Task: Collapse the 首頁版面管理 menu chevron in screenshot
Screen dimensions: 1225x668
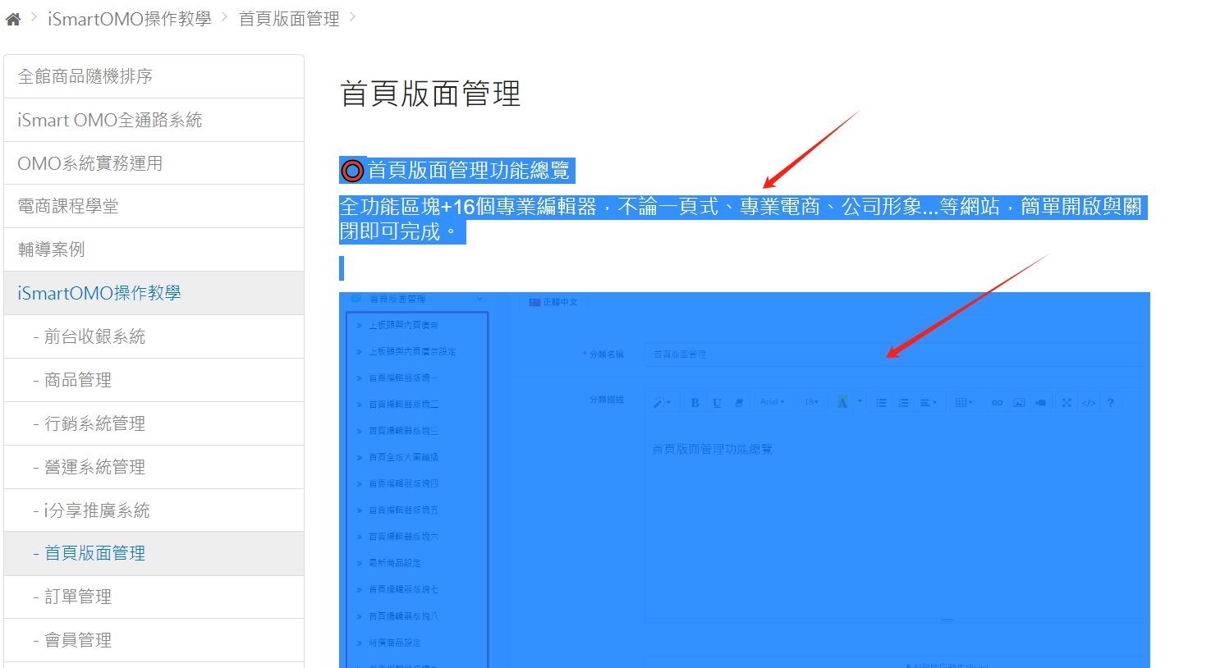Action: 479,300
